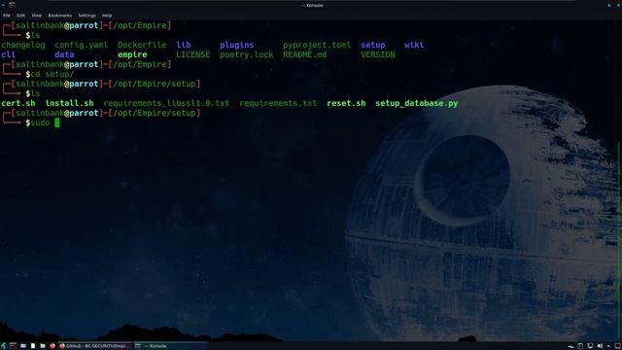This screenshot has width=622, height=350.
Task: Open the volume tray icon
Action: (600, 346)
